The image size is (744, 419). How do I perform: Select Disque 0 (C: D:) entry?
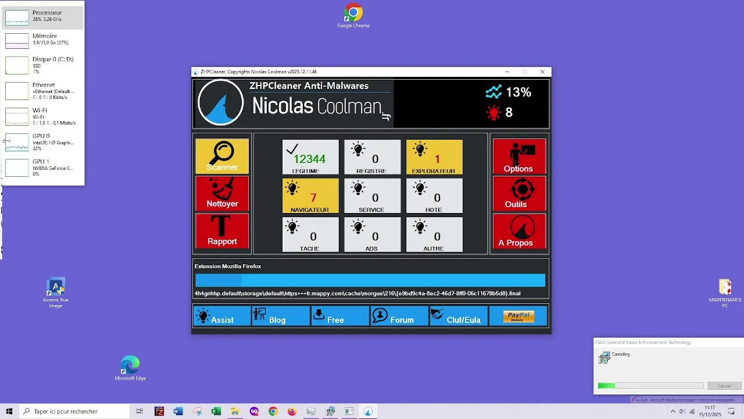43,65
